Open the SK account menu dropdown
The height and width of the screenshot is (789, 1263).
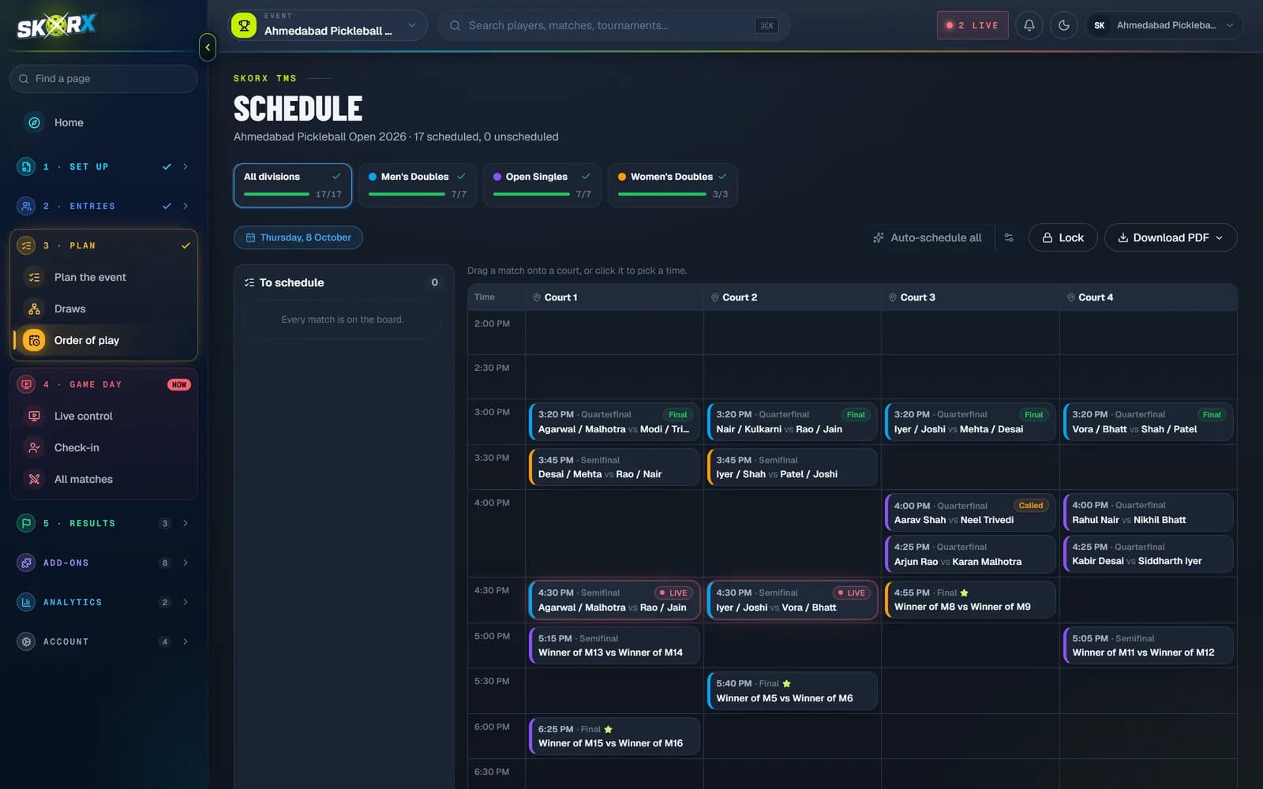1164,25
